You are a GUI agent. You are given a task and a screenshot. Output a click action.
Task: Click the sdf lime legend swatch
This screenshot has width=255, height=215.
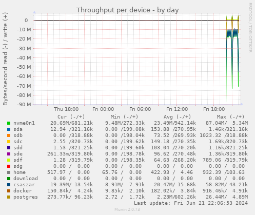pos(9,160)
